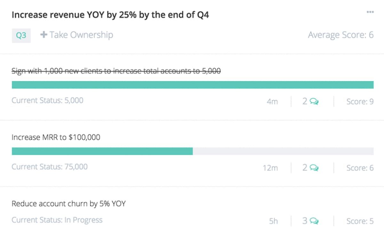Select the Increase MRR to $100,000 key result
Viewport: 384px width, 237px height.
(56, 137)
